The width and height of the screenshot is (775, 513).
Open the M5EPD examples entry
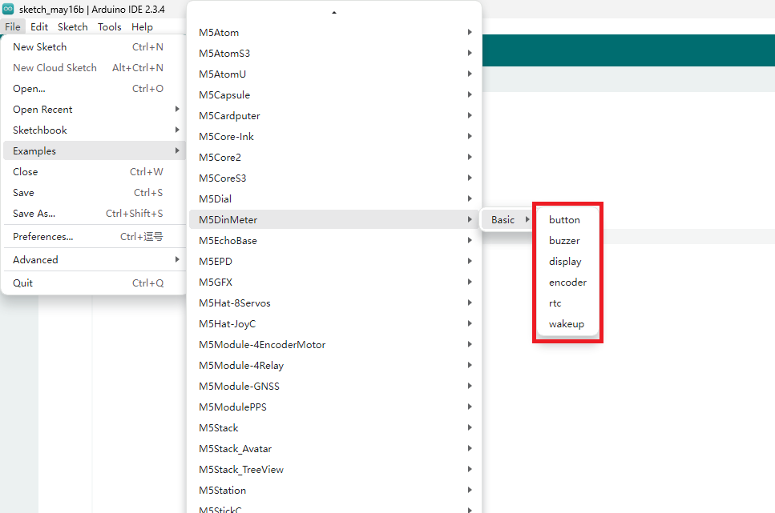[334, 261]
